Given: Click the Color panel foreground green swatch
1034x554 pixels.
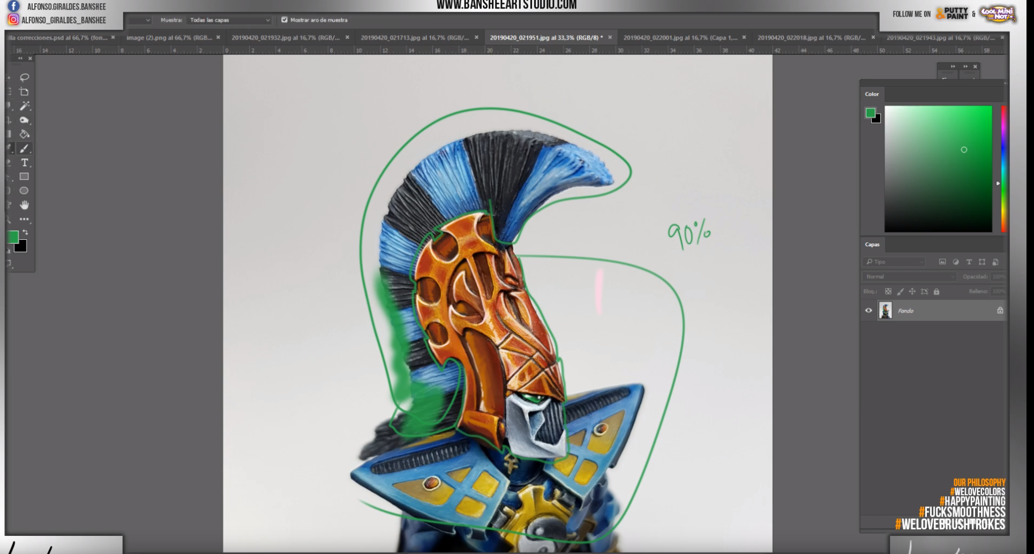Looking at the screenshot, I should point(870,112).
